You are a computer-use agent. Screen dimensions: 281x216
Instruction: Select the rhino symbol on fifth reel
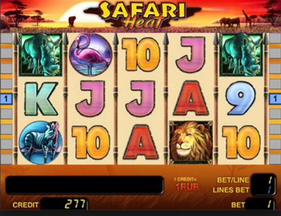click(x=241, y=55)
